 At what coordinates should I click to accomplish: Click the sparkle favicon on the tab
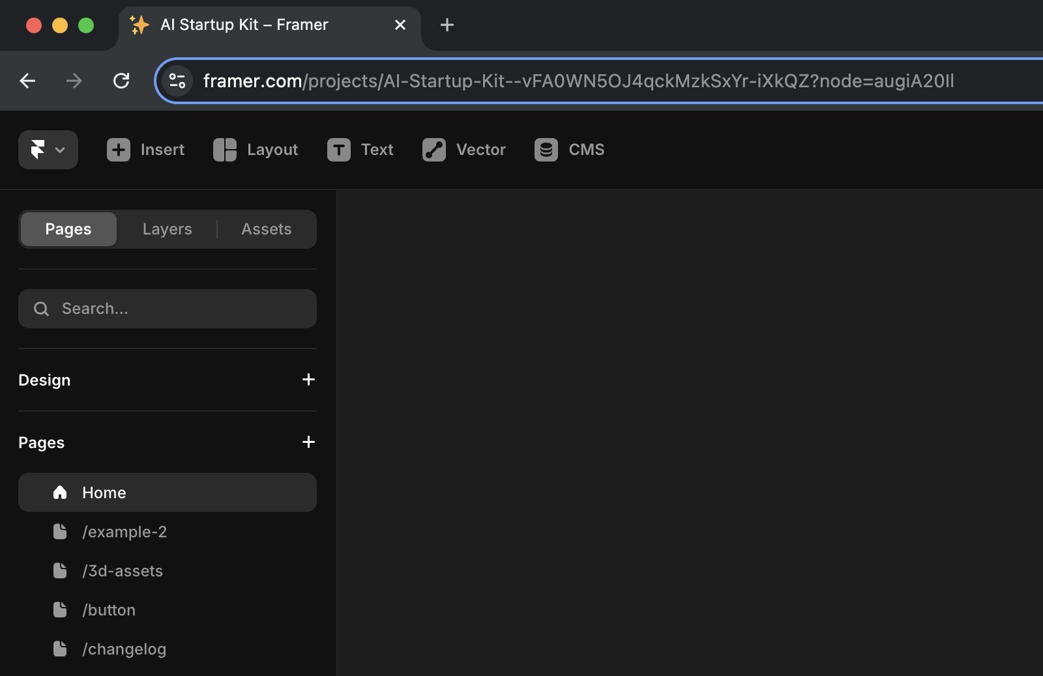click(x=139, y=25)
